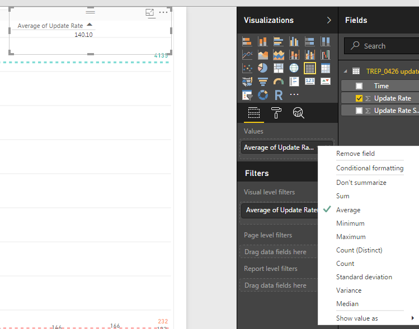Open More options on the table visual
Image resolution: width=419 pixels, height=329 pixels.
pos(163,12)
